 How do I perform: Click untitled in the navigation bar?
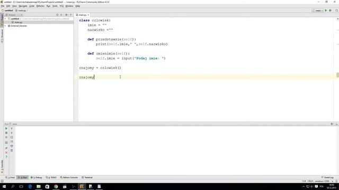7,11
